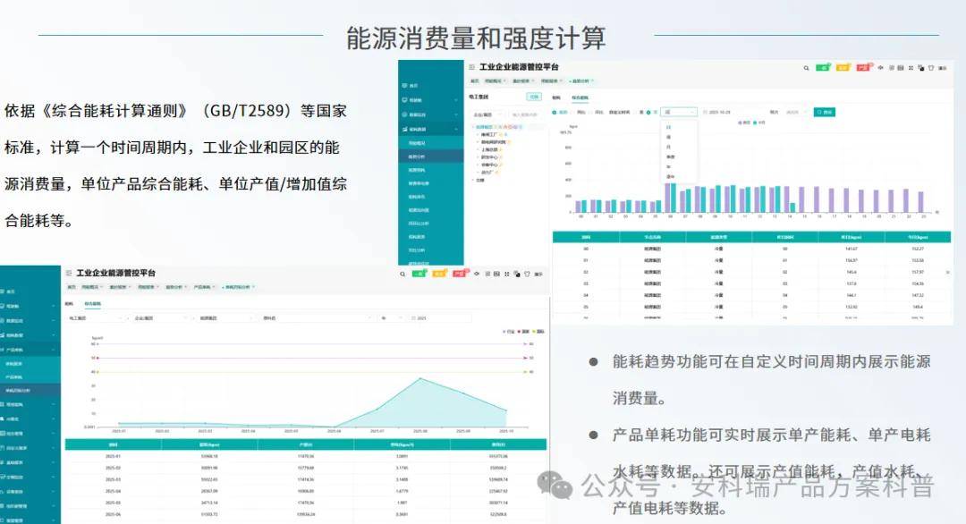The height and width of the screenshot is (524, 966).
Task: Click the hamburger menu icon in lower dashboard
Action: point(69,273)
